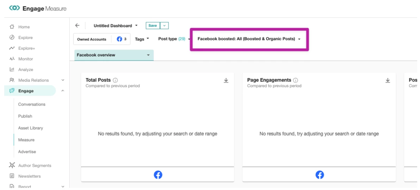Click the Newsletters icon
420x190 pixels.
[12, 176]
